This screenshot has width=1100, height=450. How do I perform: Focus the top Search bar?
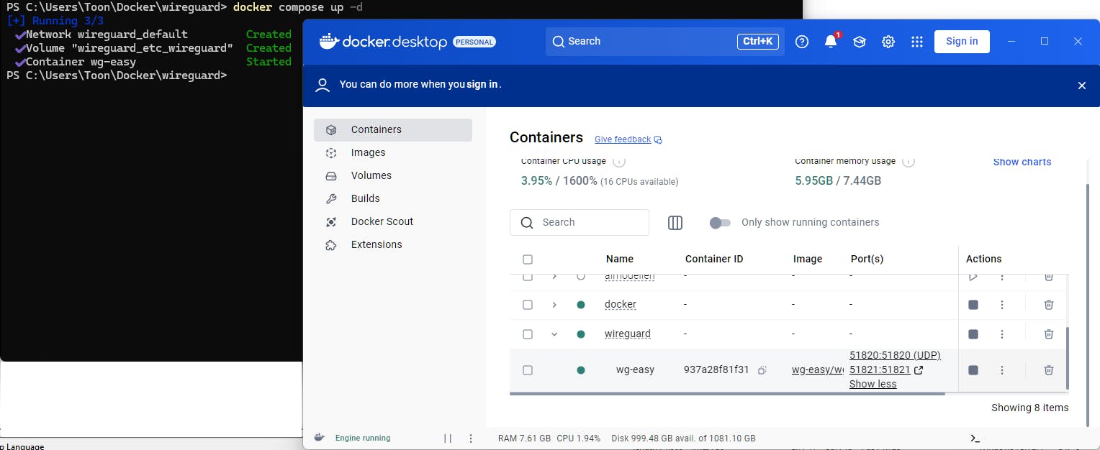(665, 42)
